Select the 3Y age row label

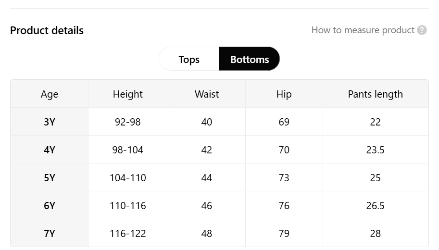(49, 122)
